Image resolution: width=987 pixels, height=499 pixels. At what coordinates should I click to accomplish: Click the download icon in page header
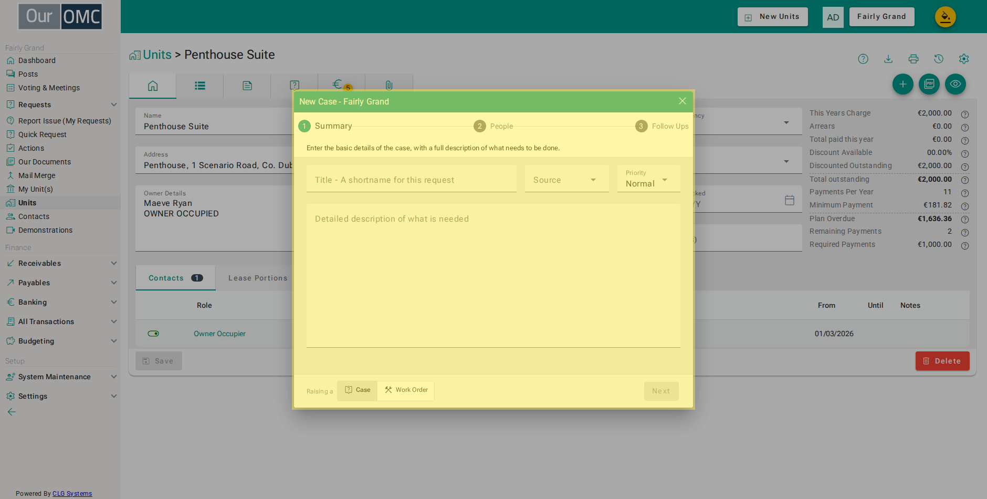pos(888,59)
